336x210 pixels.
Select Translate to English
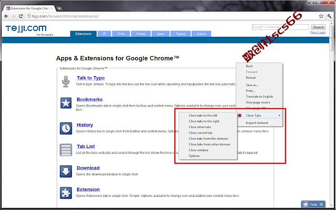pos(259,97)
